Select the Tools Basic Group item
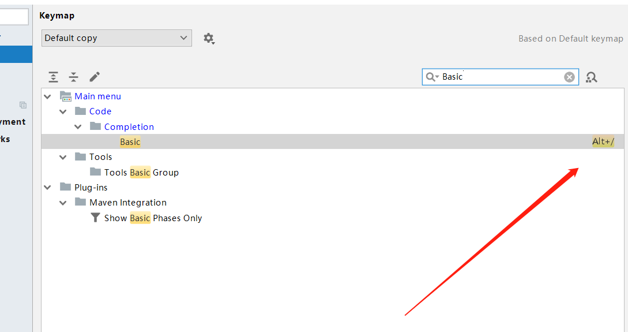Viewport: 628px width, 332px height. 141,173
